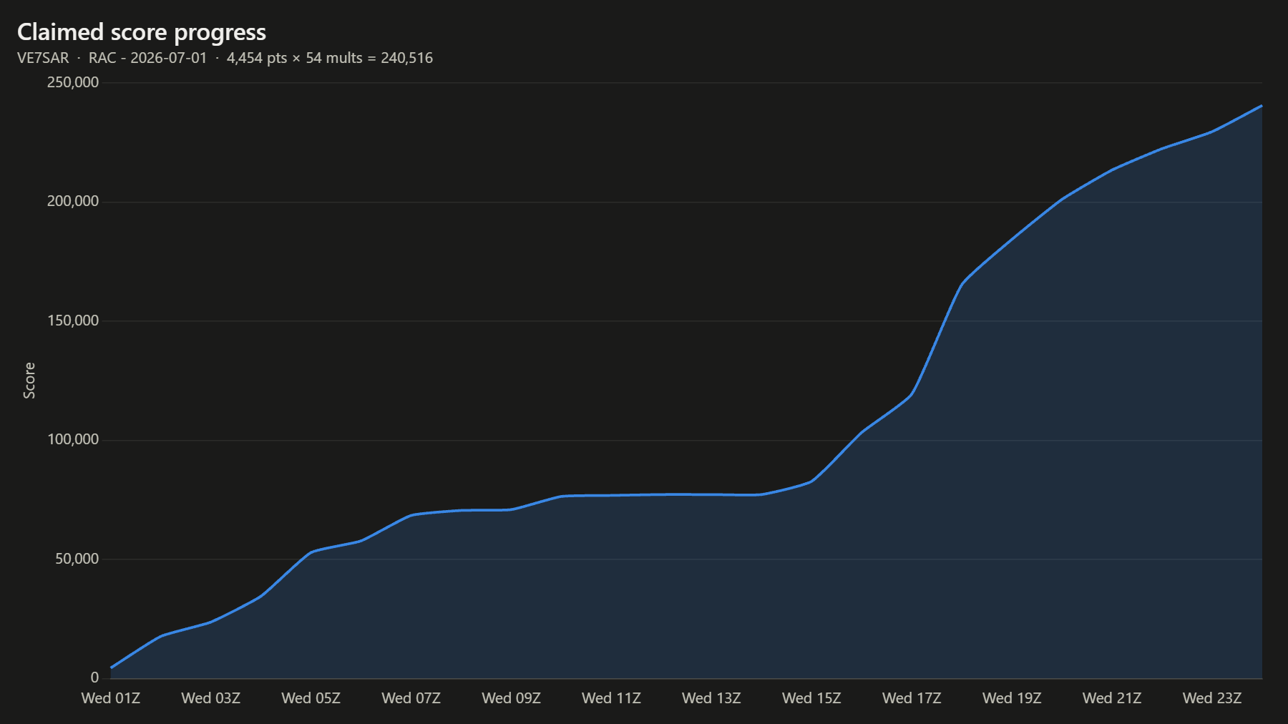
Task: Click the 0 y-axis label
Action: tap(95, 677)
